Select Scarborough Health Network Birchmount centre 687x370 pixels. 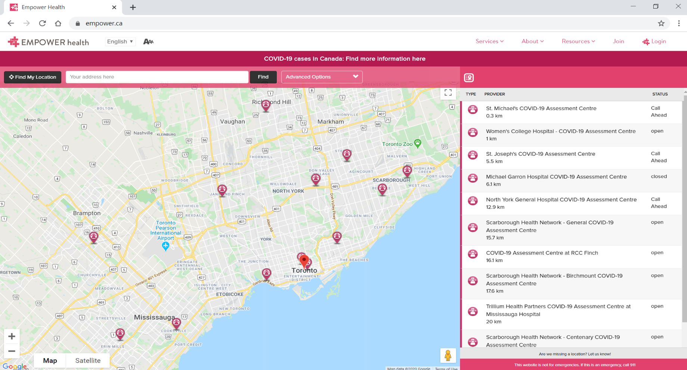[x=572, y=284]
